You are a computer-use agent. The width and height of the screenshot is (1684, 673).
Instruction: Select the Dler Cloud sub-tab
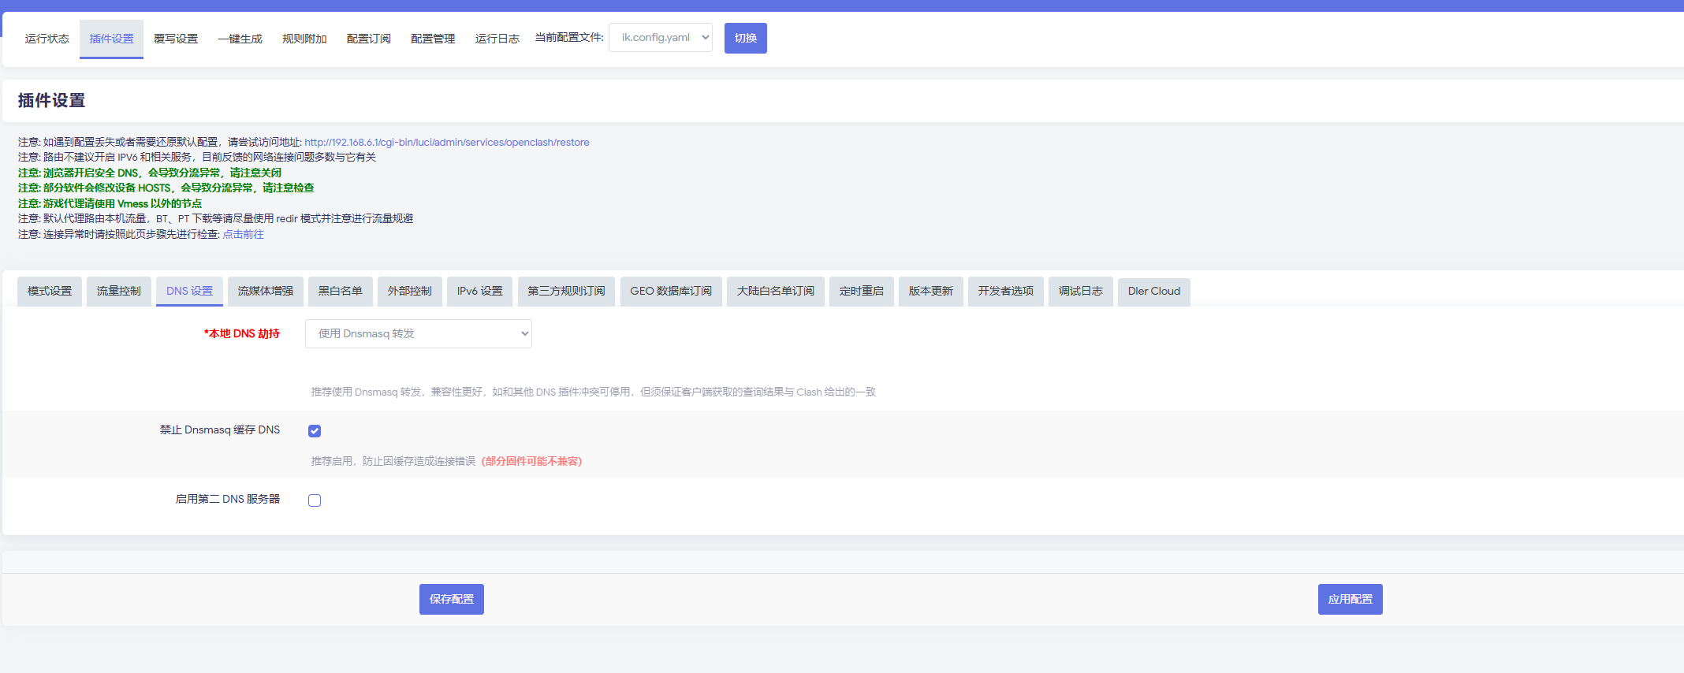pos(1153,292)
